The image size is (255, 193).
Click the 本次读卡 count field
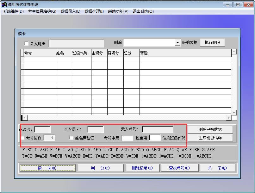click(96, 129)
